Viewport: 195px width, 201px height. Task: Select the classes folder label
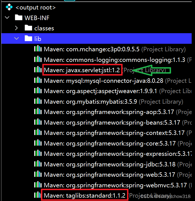click(x=44, y=28)
